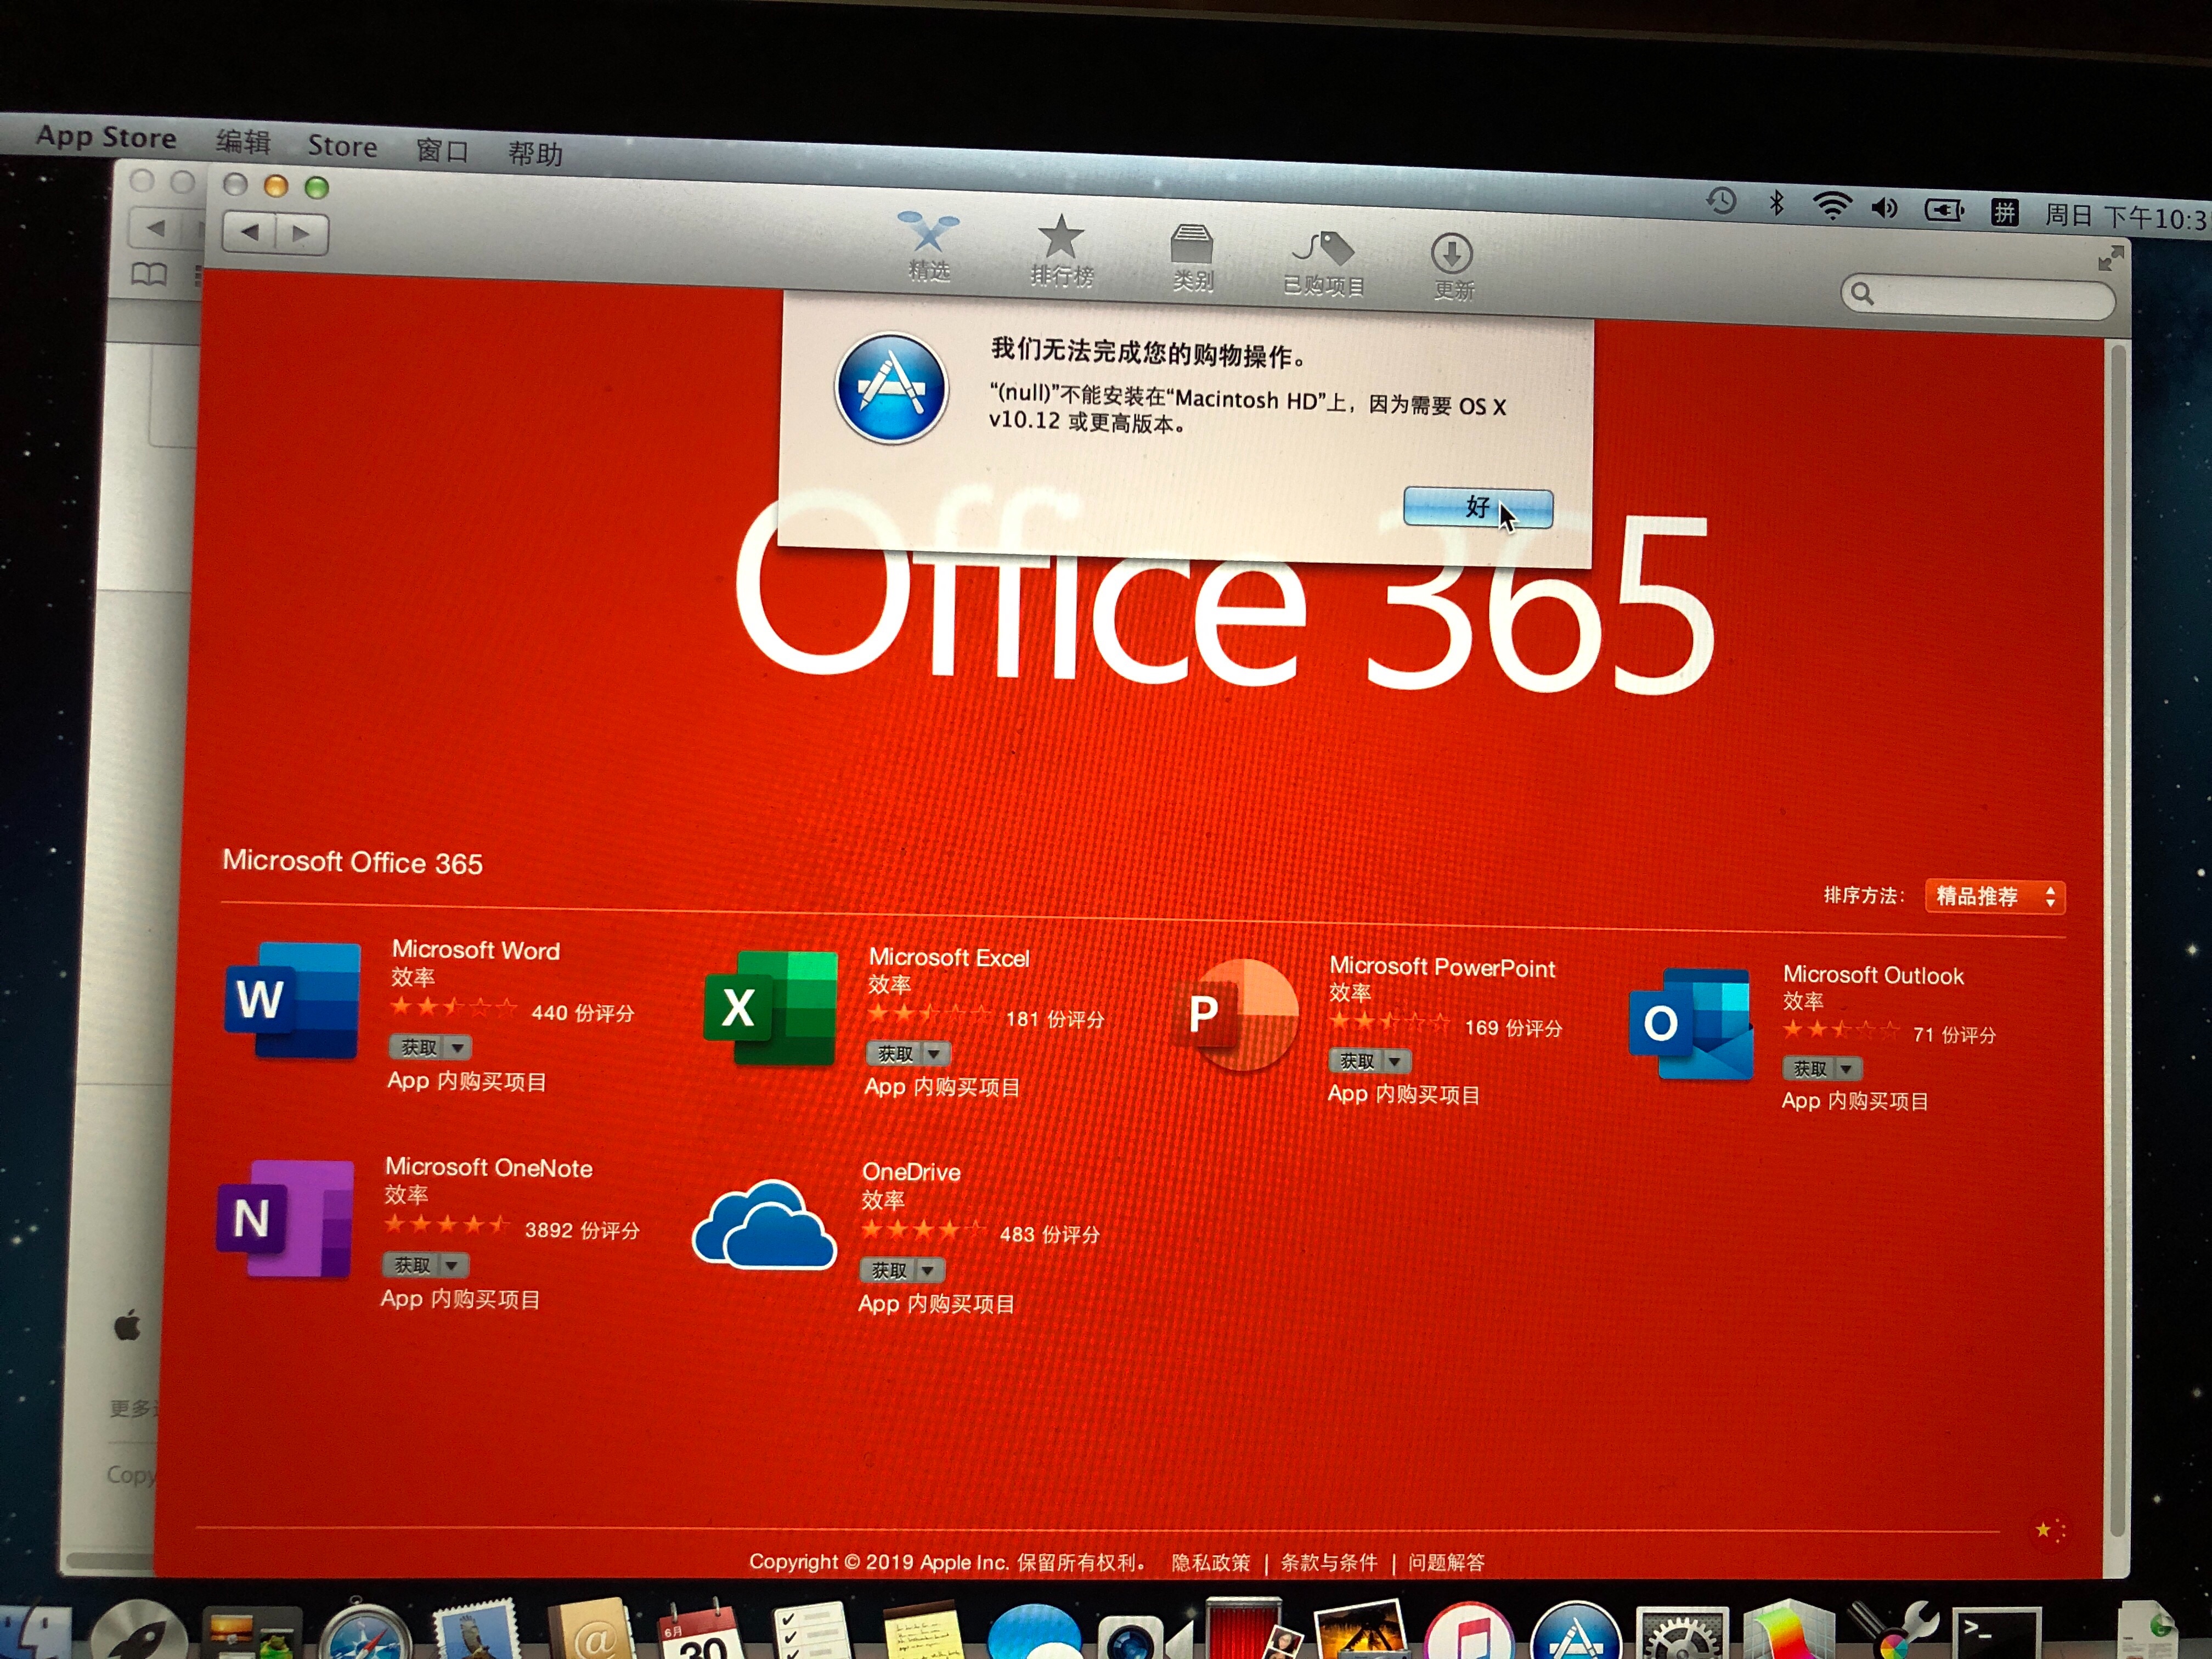Expand the arrow beside Word's 获取 button
This screenshot has width=2212, height=1659.
point(458,1048)
